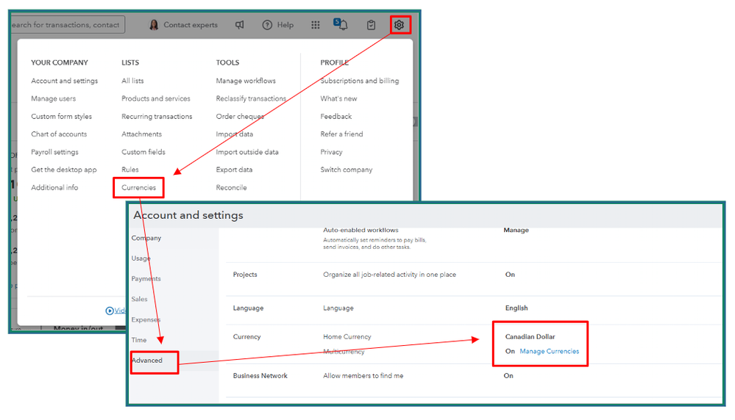Open Manage workflows tool
Viewport: 735px width, 420px height.
click(x=246, y=81)
